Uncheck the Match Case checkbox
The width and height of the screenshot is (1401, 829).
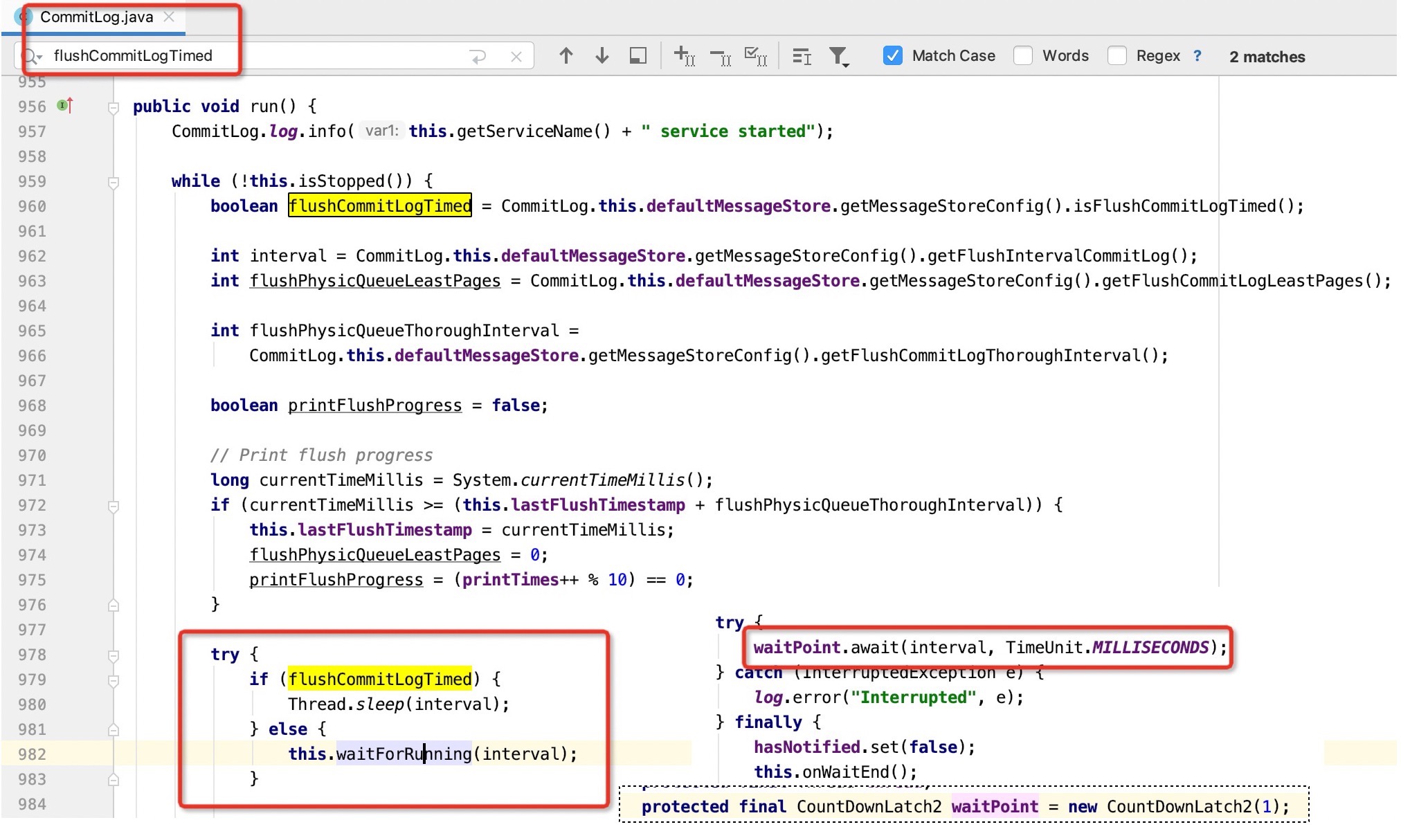[x=892, y=56]
